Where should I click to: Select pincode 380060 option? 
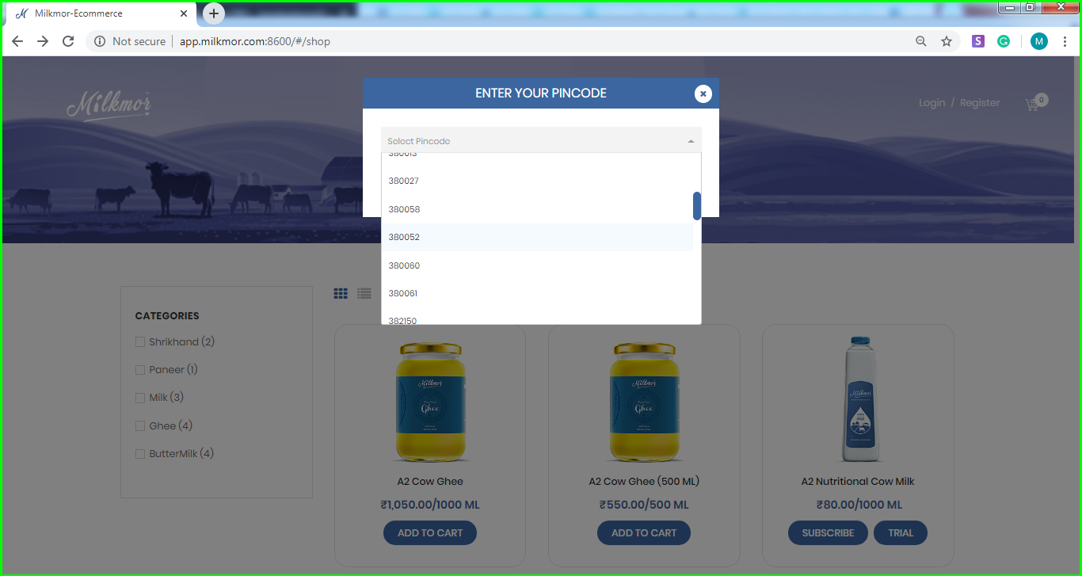click(x=537, y=265)
